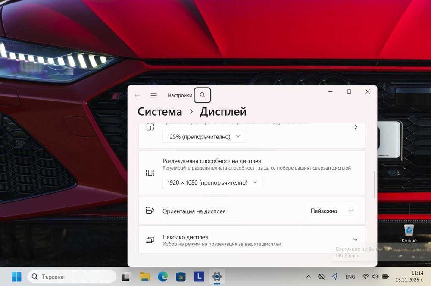
Task: Open Task View from the taskbar
Action: (126, 277)
